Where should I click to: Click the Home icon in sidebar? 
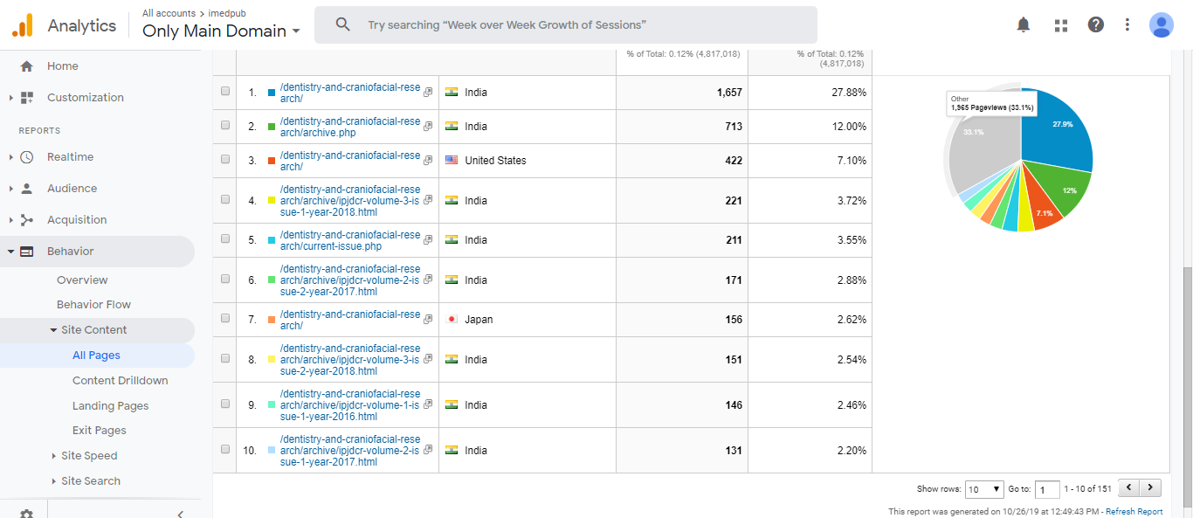(x=26, y=66)
